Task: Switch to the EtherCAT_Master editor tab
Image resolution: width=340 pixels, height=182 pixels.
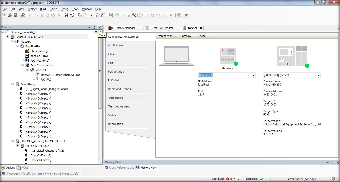Action: coord(162,28)
